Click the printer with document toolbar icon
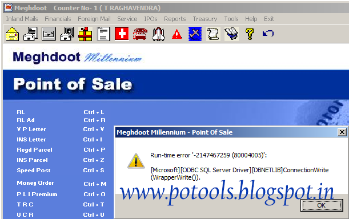Viewport: 349px width, 219px height. click(x=31, y=34)
